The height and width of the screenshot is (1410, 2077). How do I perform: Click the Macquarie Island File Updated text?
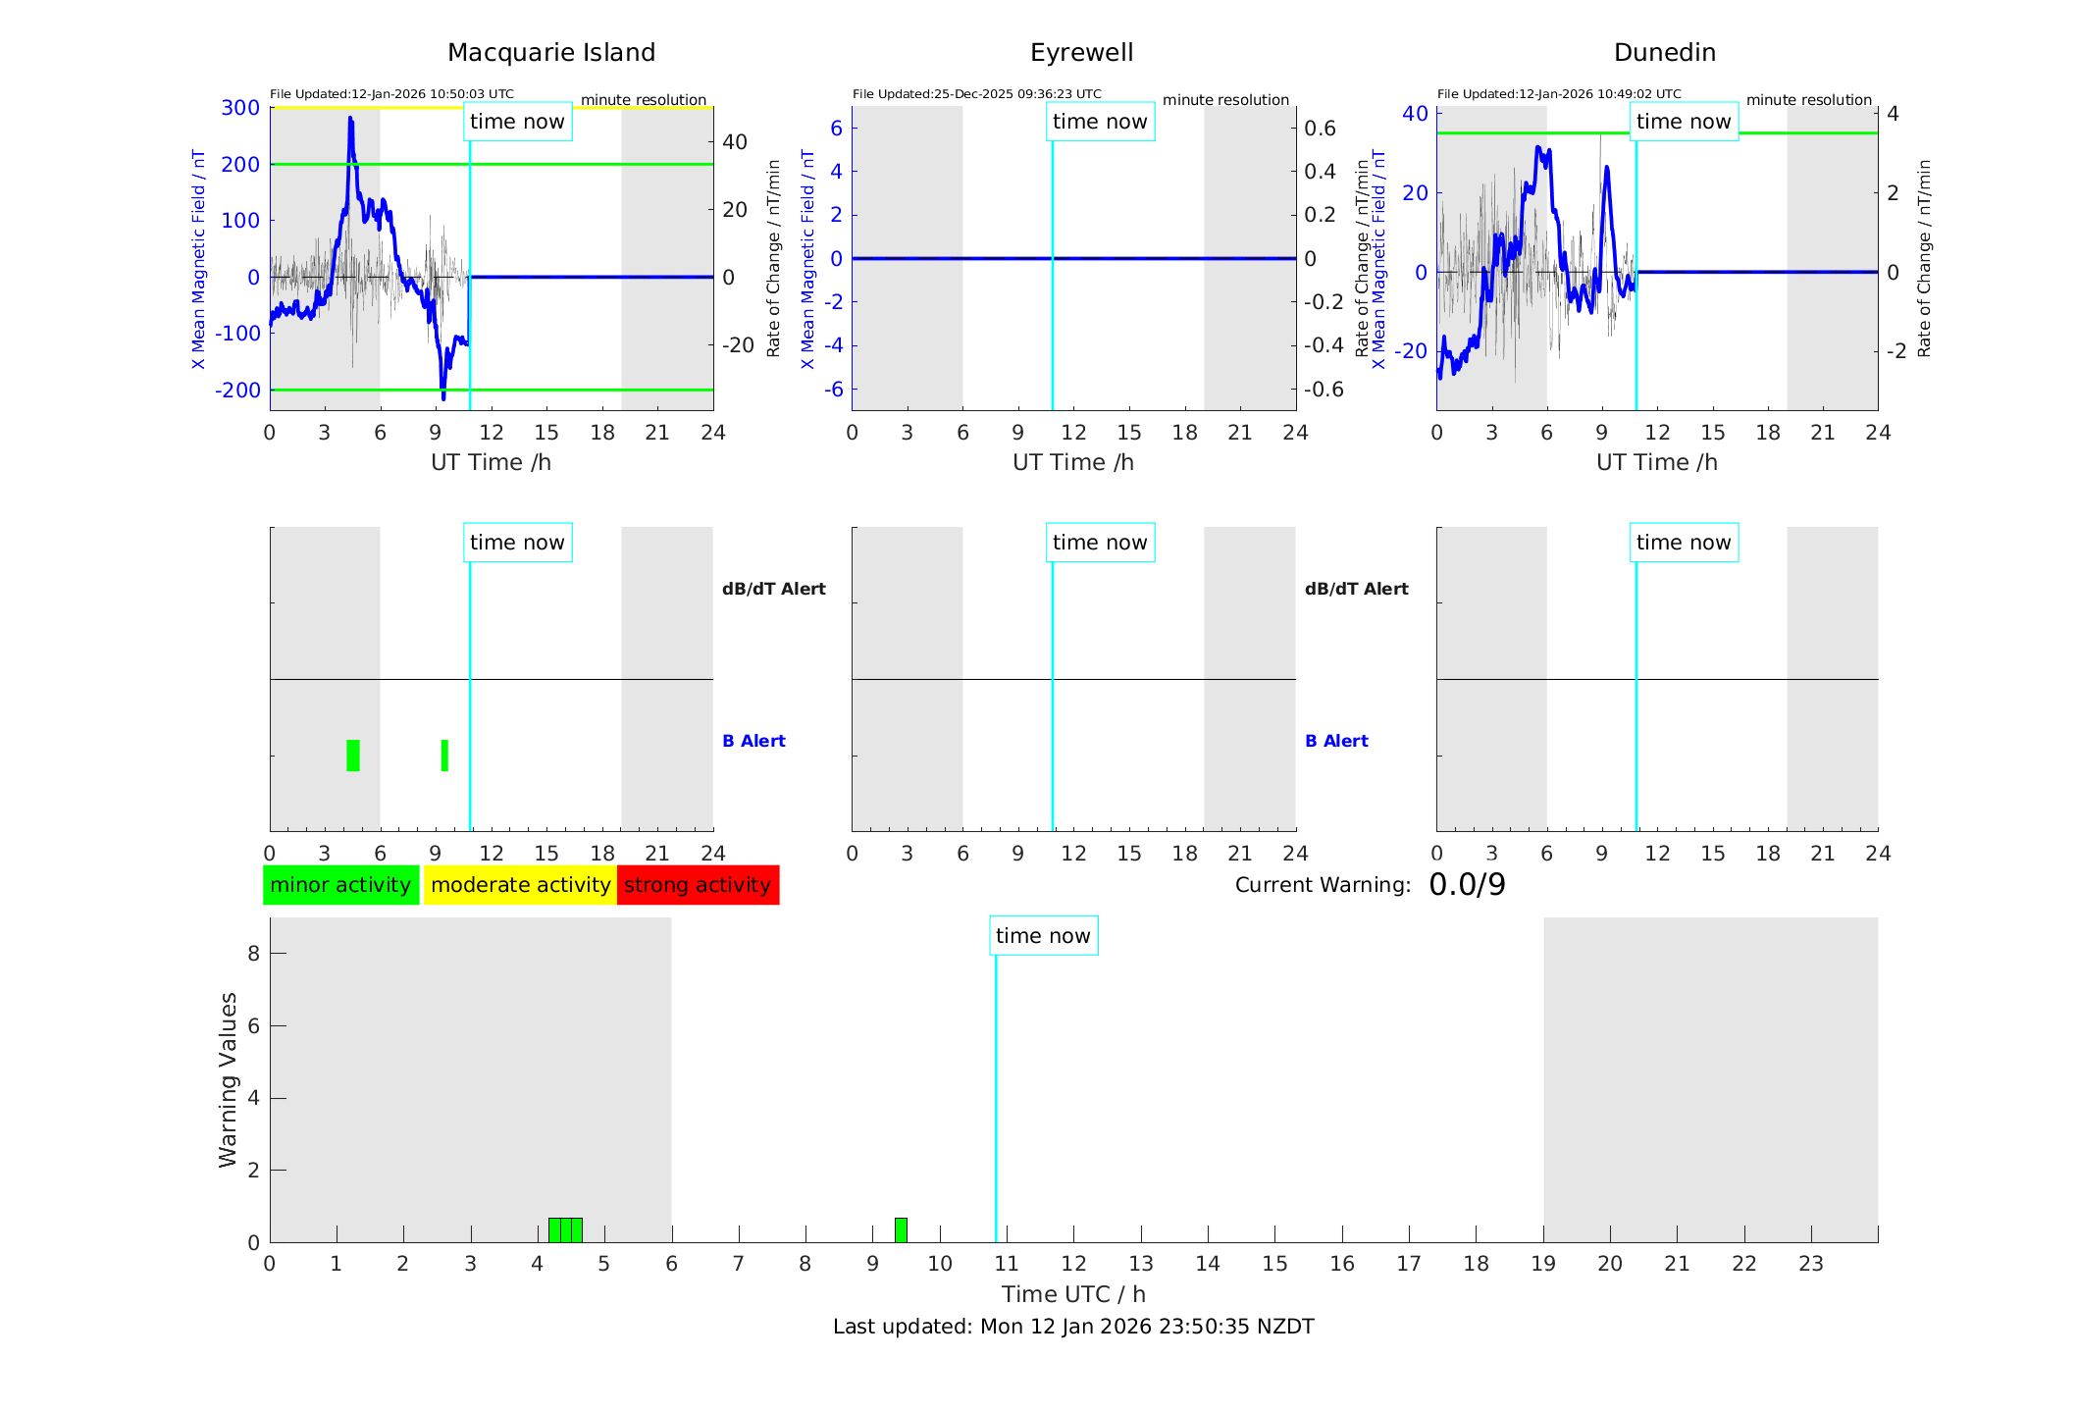point(391,94)
